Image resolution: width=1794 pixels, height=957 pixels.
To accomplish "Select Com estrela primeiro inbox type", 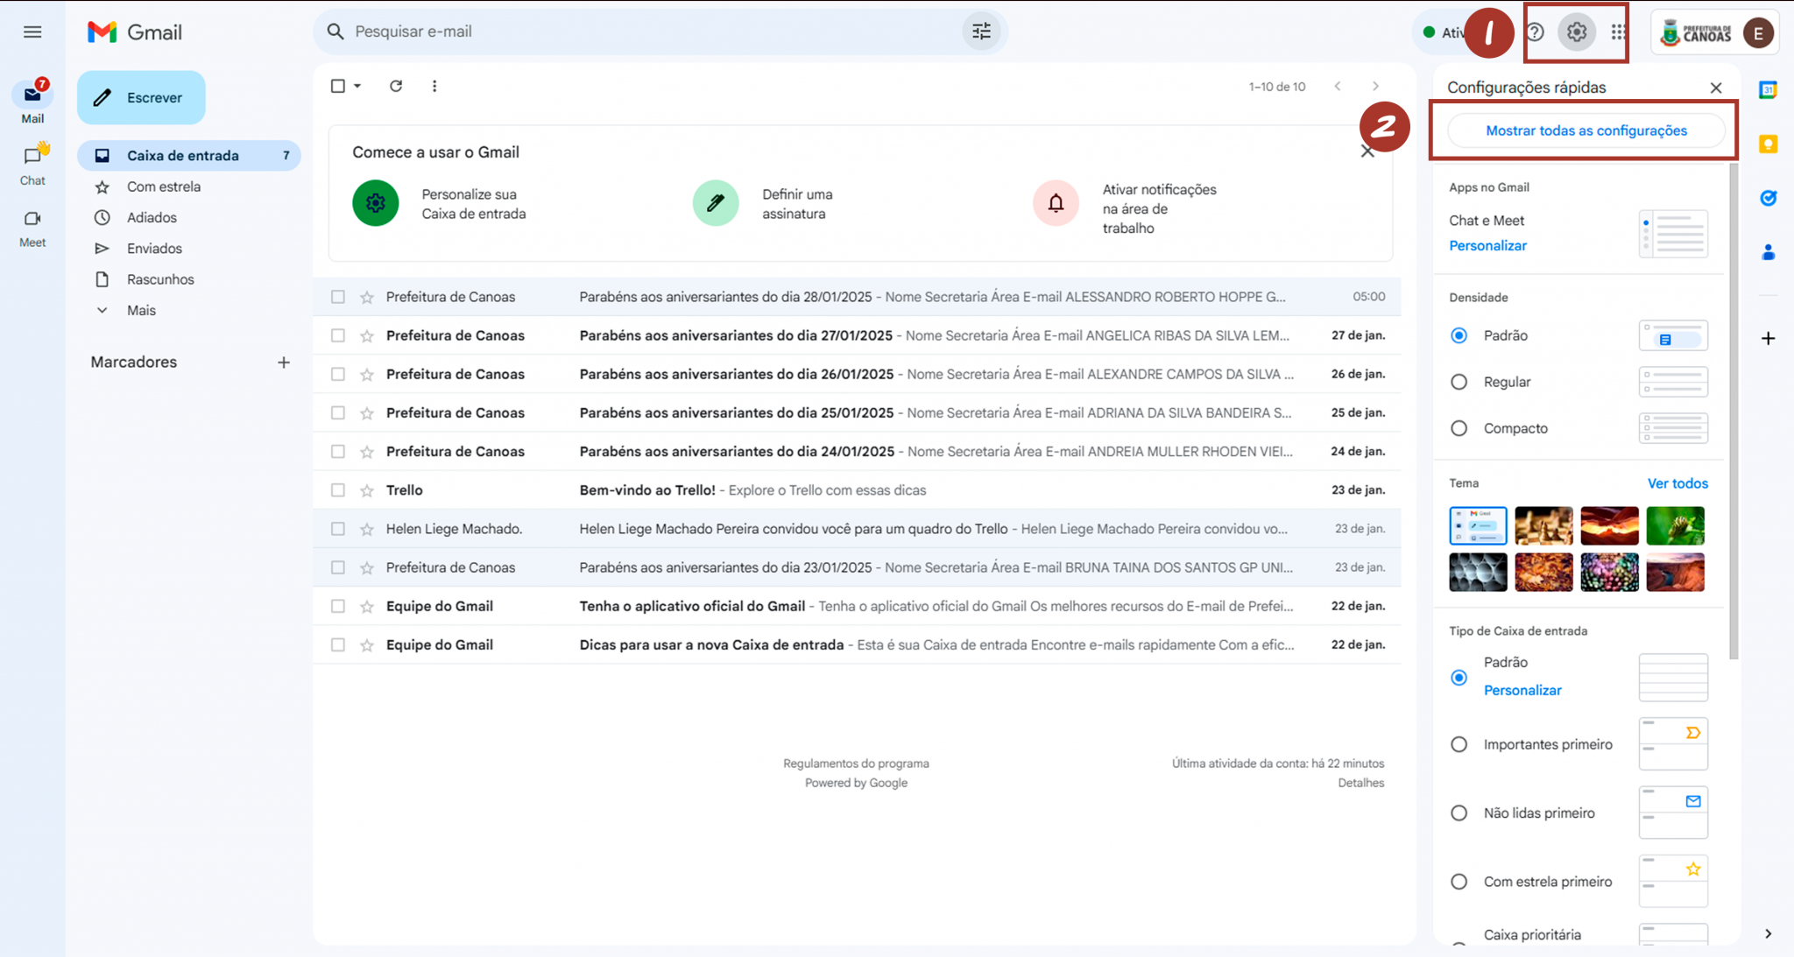I will pyautogui.click(x=1459, y=882).
